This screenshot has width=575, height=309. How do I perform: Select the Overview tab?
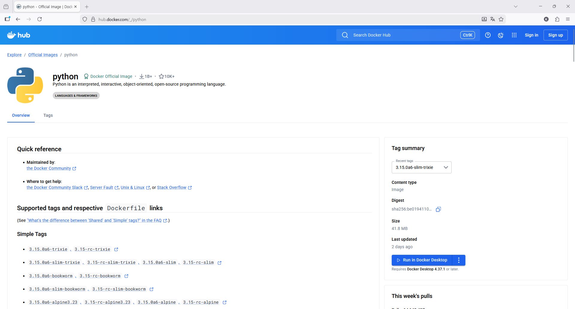tap(21, 115)
